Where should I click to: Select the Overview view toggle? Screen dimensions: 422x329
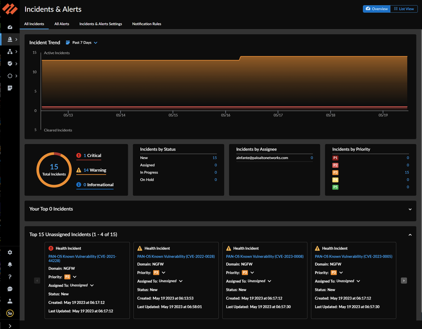coord(377,9)
